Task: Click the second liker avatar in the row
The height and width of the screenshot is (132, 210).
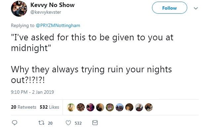Action: (80, 107)
